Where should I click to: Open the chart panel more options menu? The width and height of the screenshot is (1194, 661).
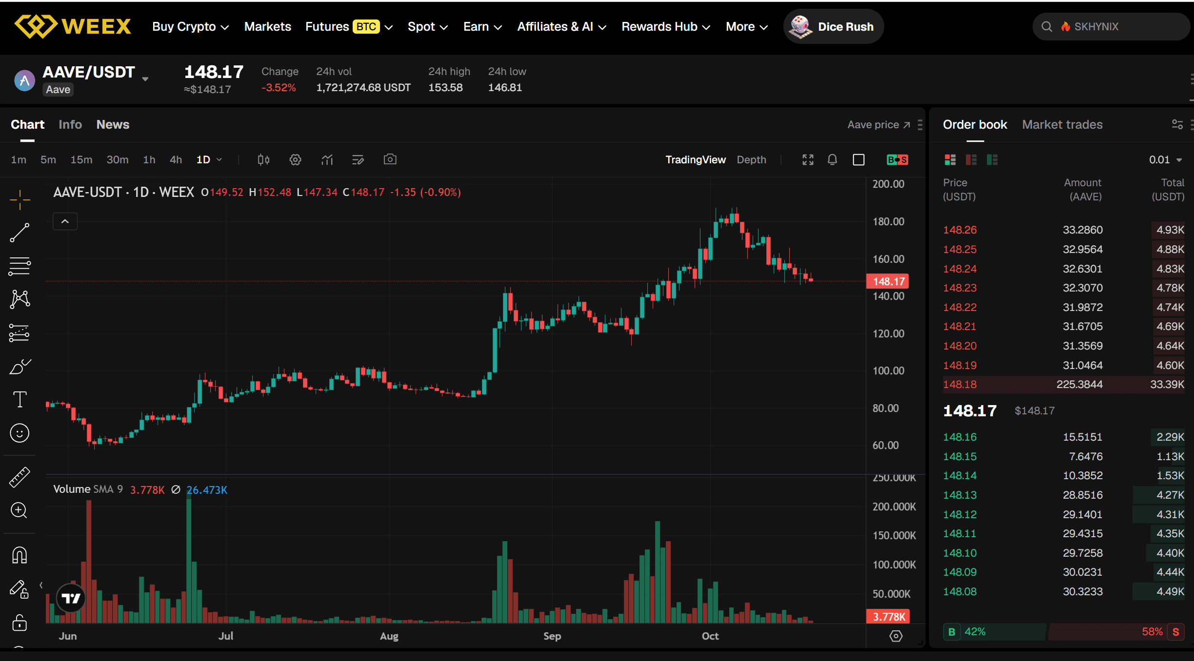920,125
